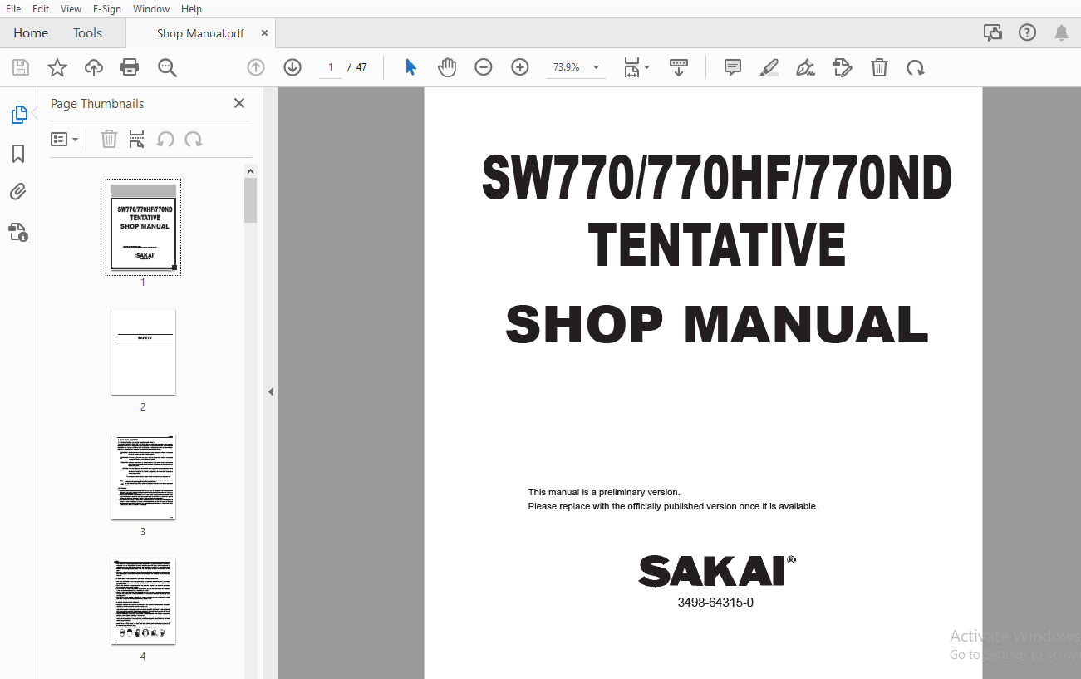This screenshot has width=1081, height=679.
Task: Open the E-Sign menu
Action: [x=107, y=8]
